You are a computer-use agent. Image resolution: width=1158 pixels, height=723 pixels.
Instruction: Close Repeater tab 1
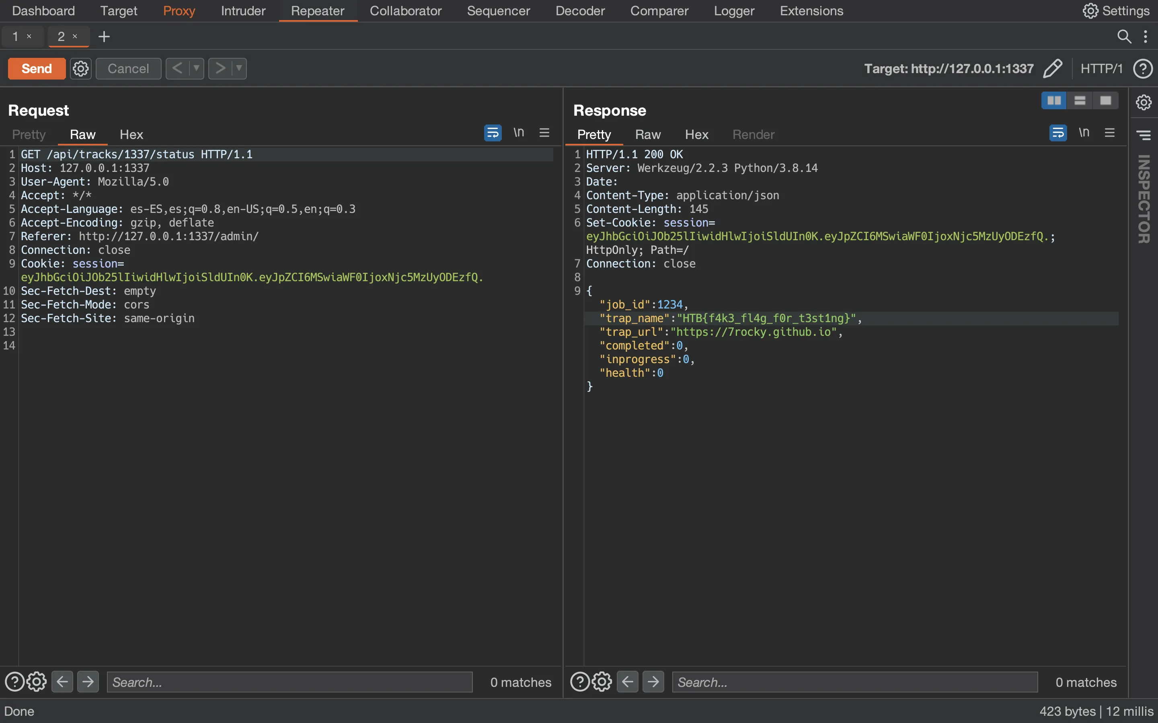(x=29, y=36)
